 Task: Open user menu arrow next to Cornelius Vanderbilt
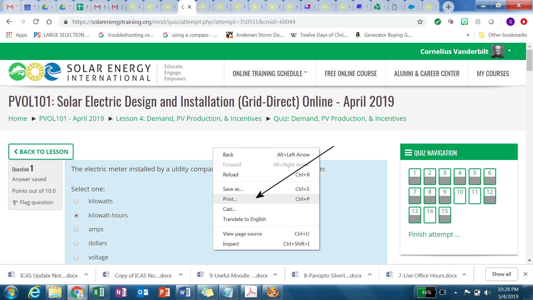[x=509, y=51]
